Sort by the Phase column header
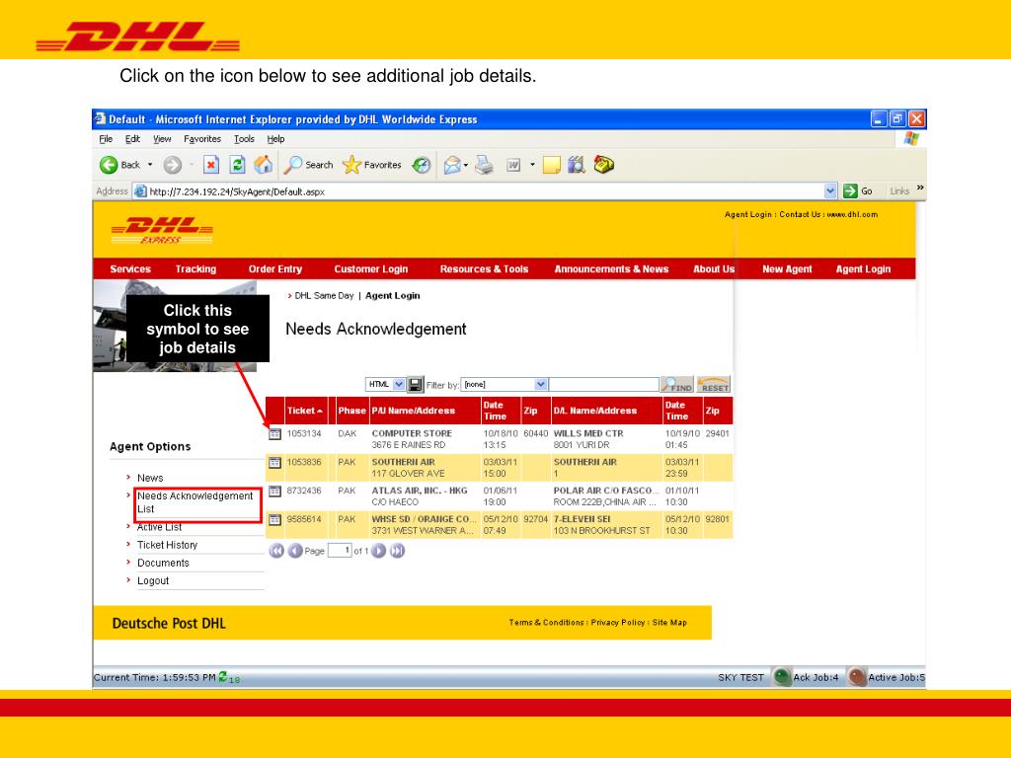This screenshot has width=1011, height=758. tap(352, 412)
